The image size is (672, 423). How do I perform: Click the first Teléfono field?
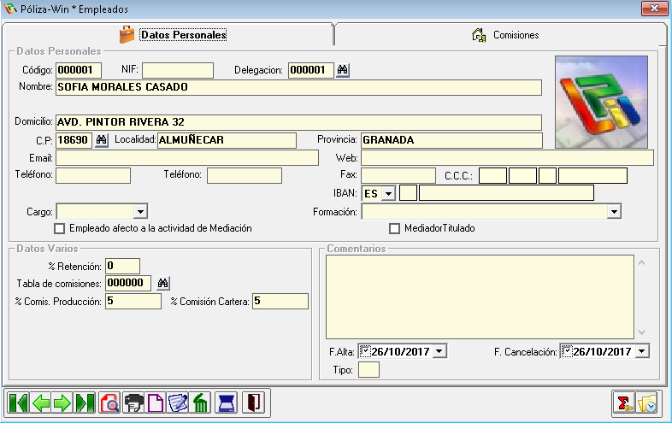pyautogui.click(x=93, y=176)
